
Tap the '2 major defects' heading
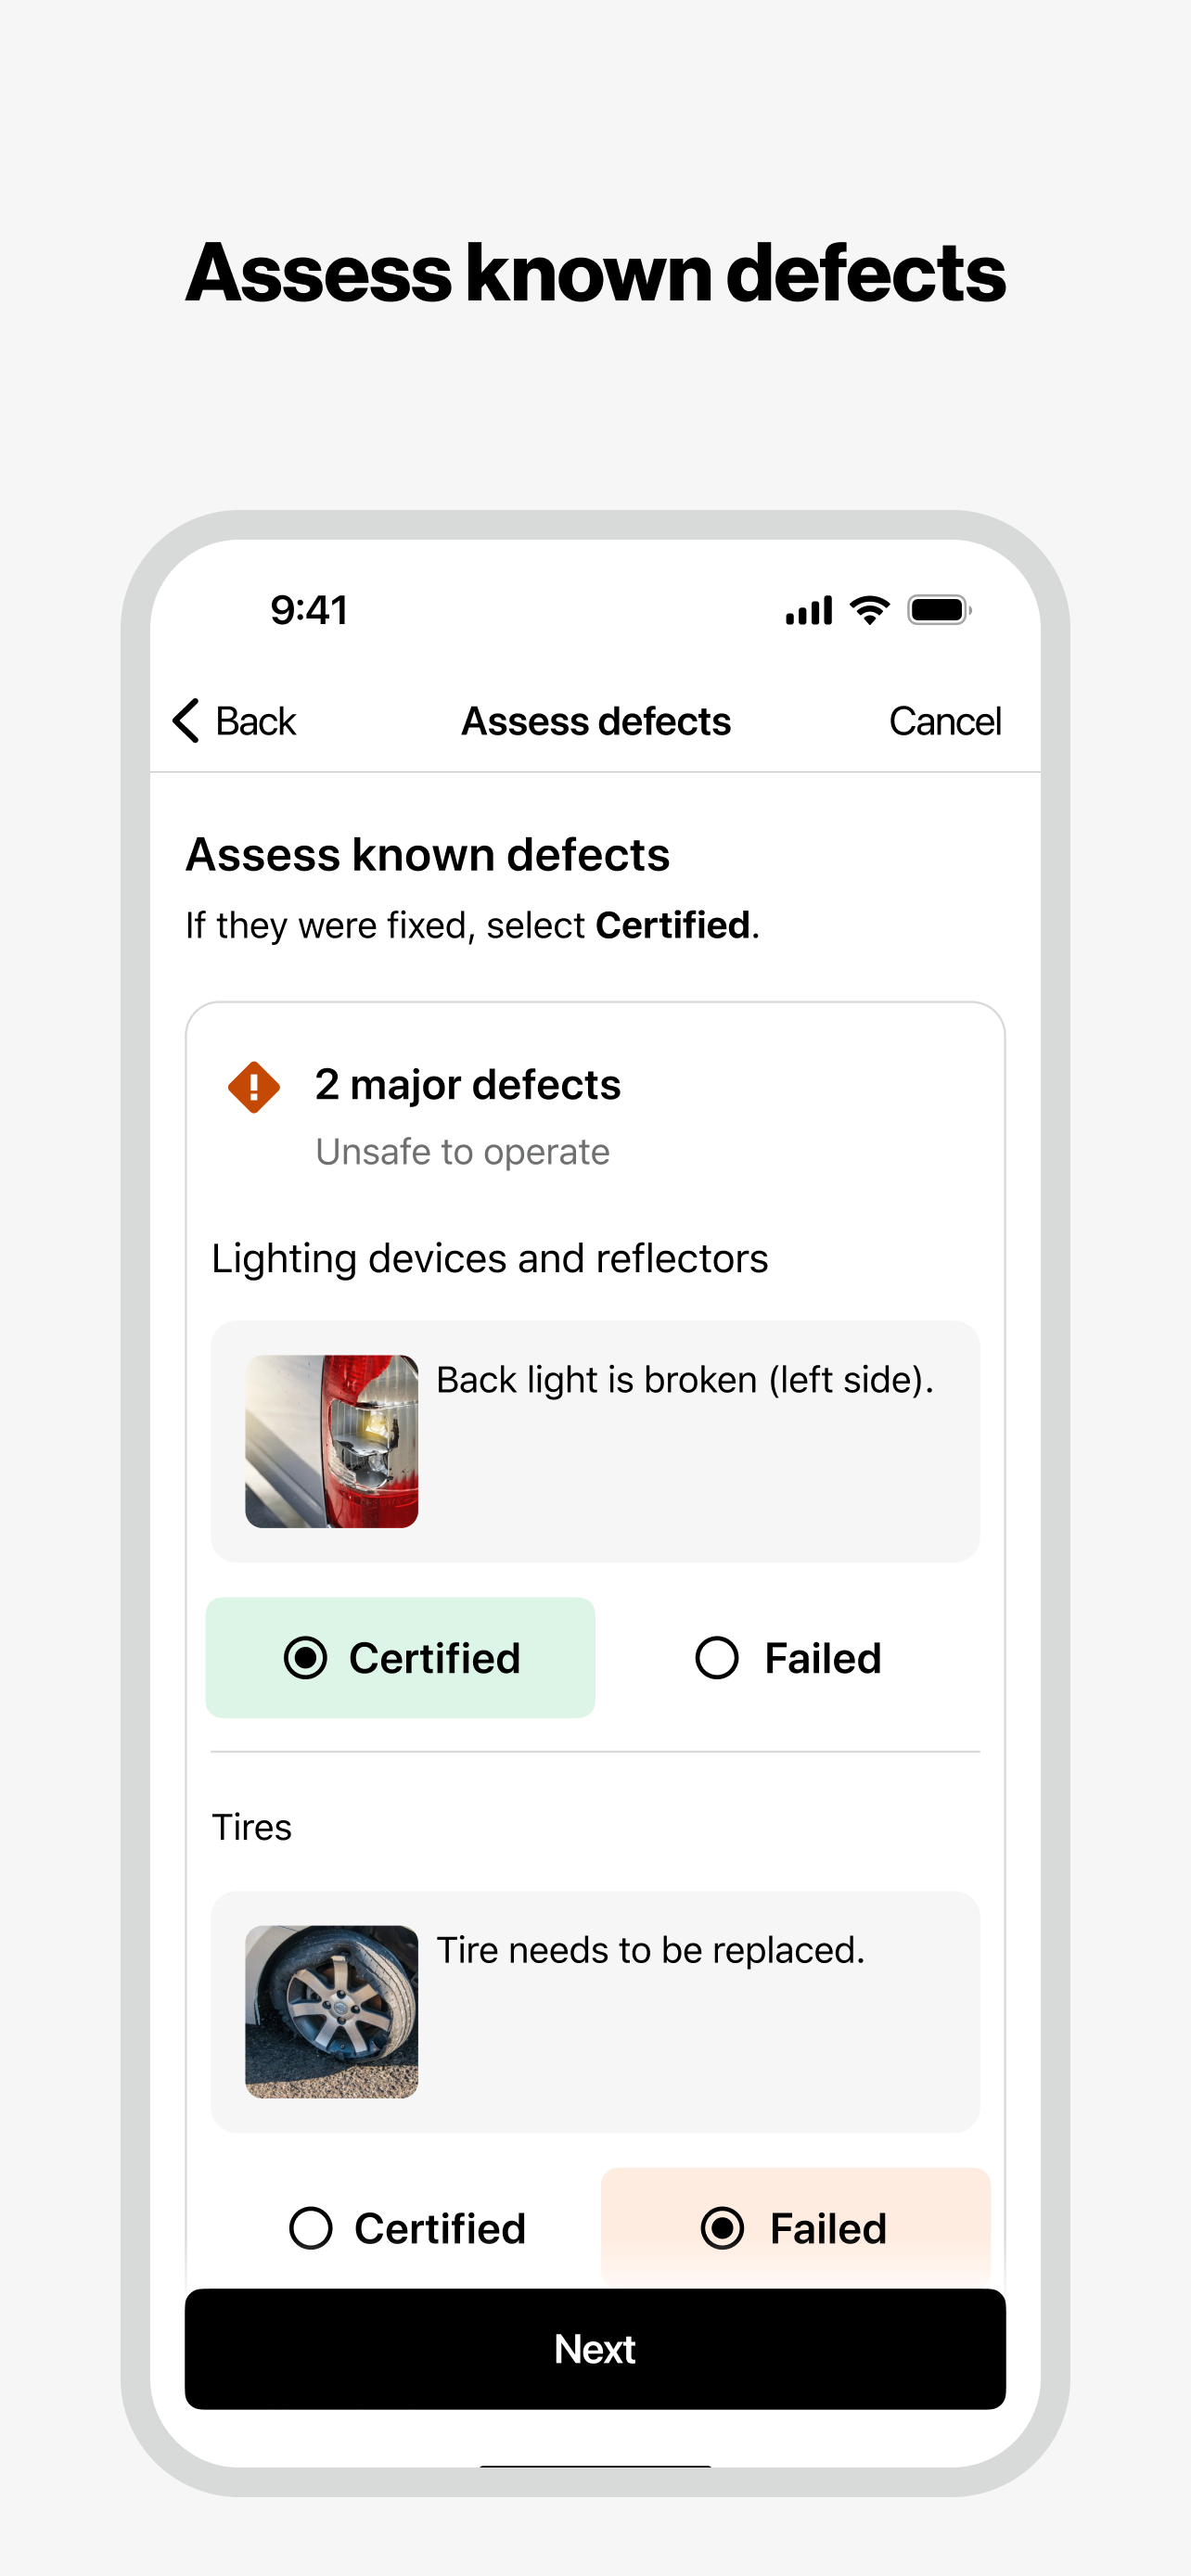coord(467,1085)
